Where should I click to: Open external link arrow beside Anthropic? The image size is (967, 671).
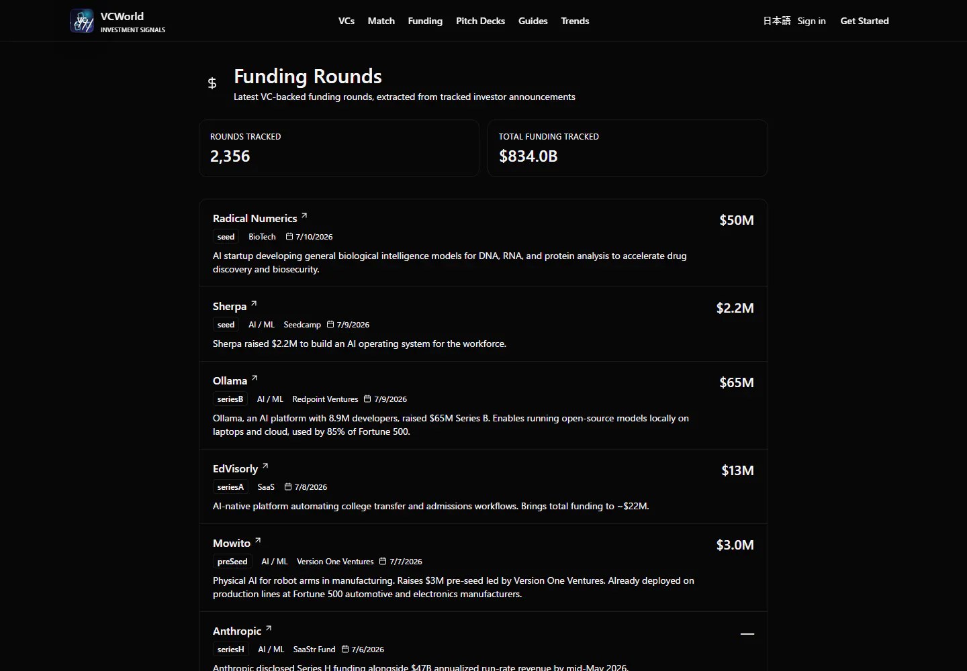[x=269, y=628]
